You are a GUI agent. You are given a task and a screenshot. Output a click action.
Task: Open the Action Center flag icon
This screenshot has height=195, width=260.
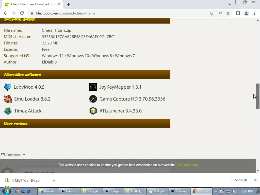222,191
